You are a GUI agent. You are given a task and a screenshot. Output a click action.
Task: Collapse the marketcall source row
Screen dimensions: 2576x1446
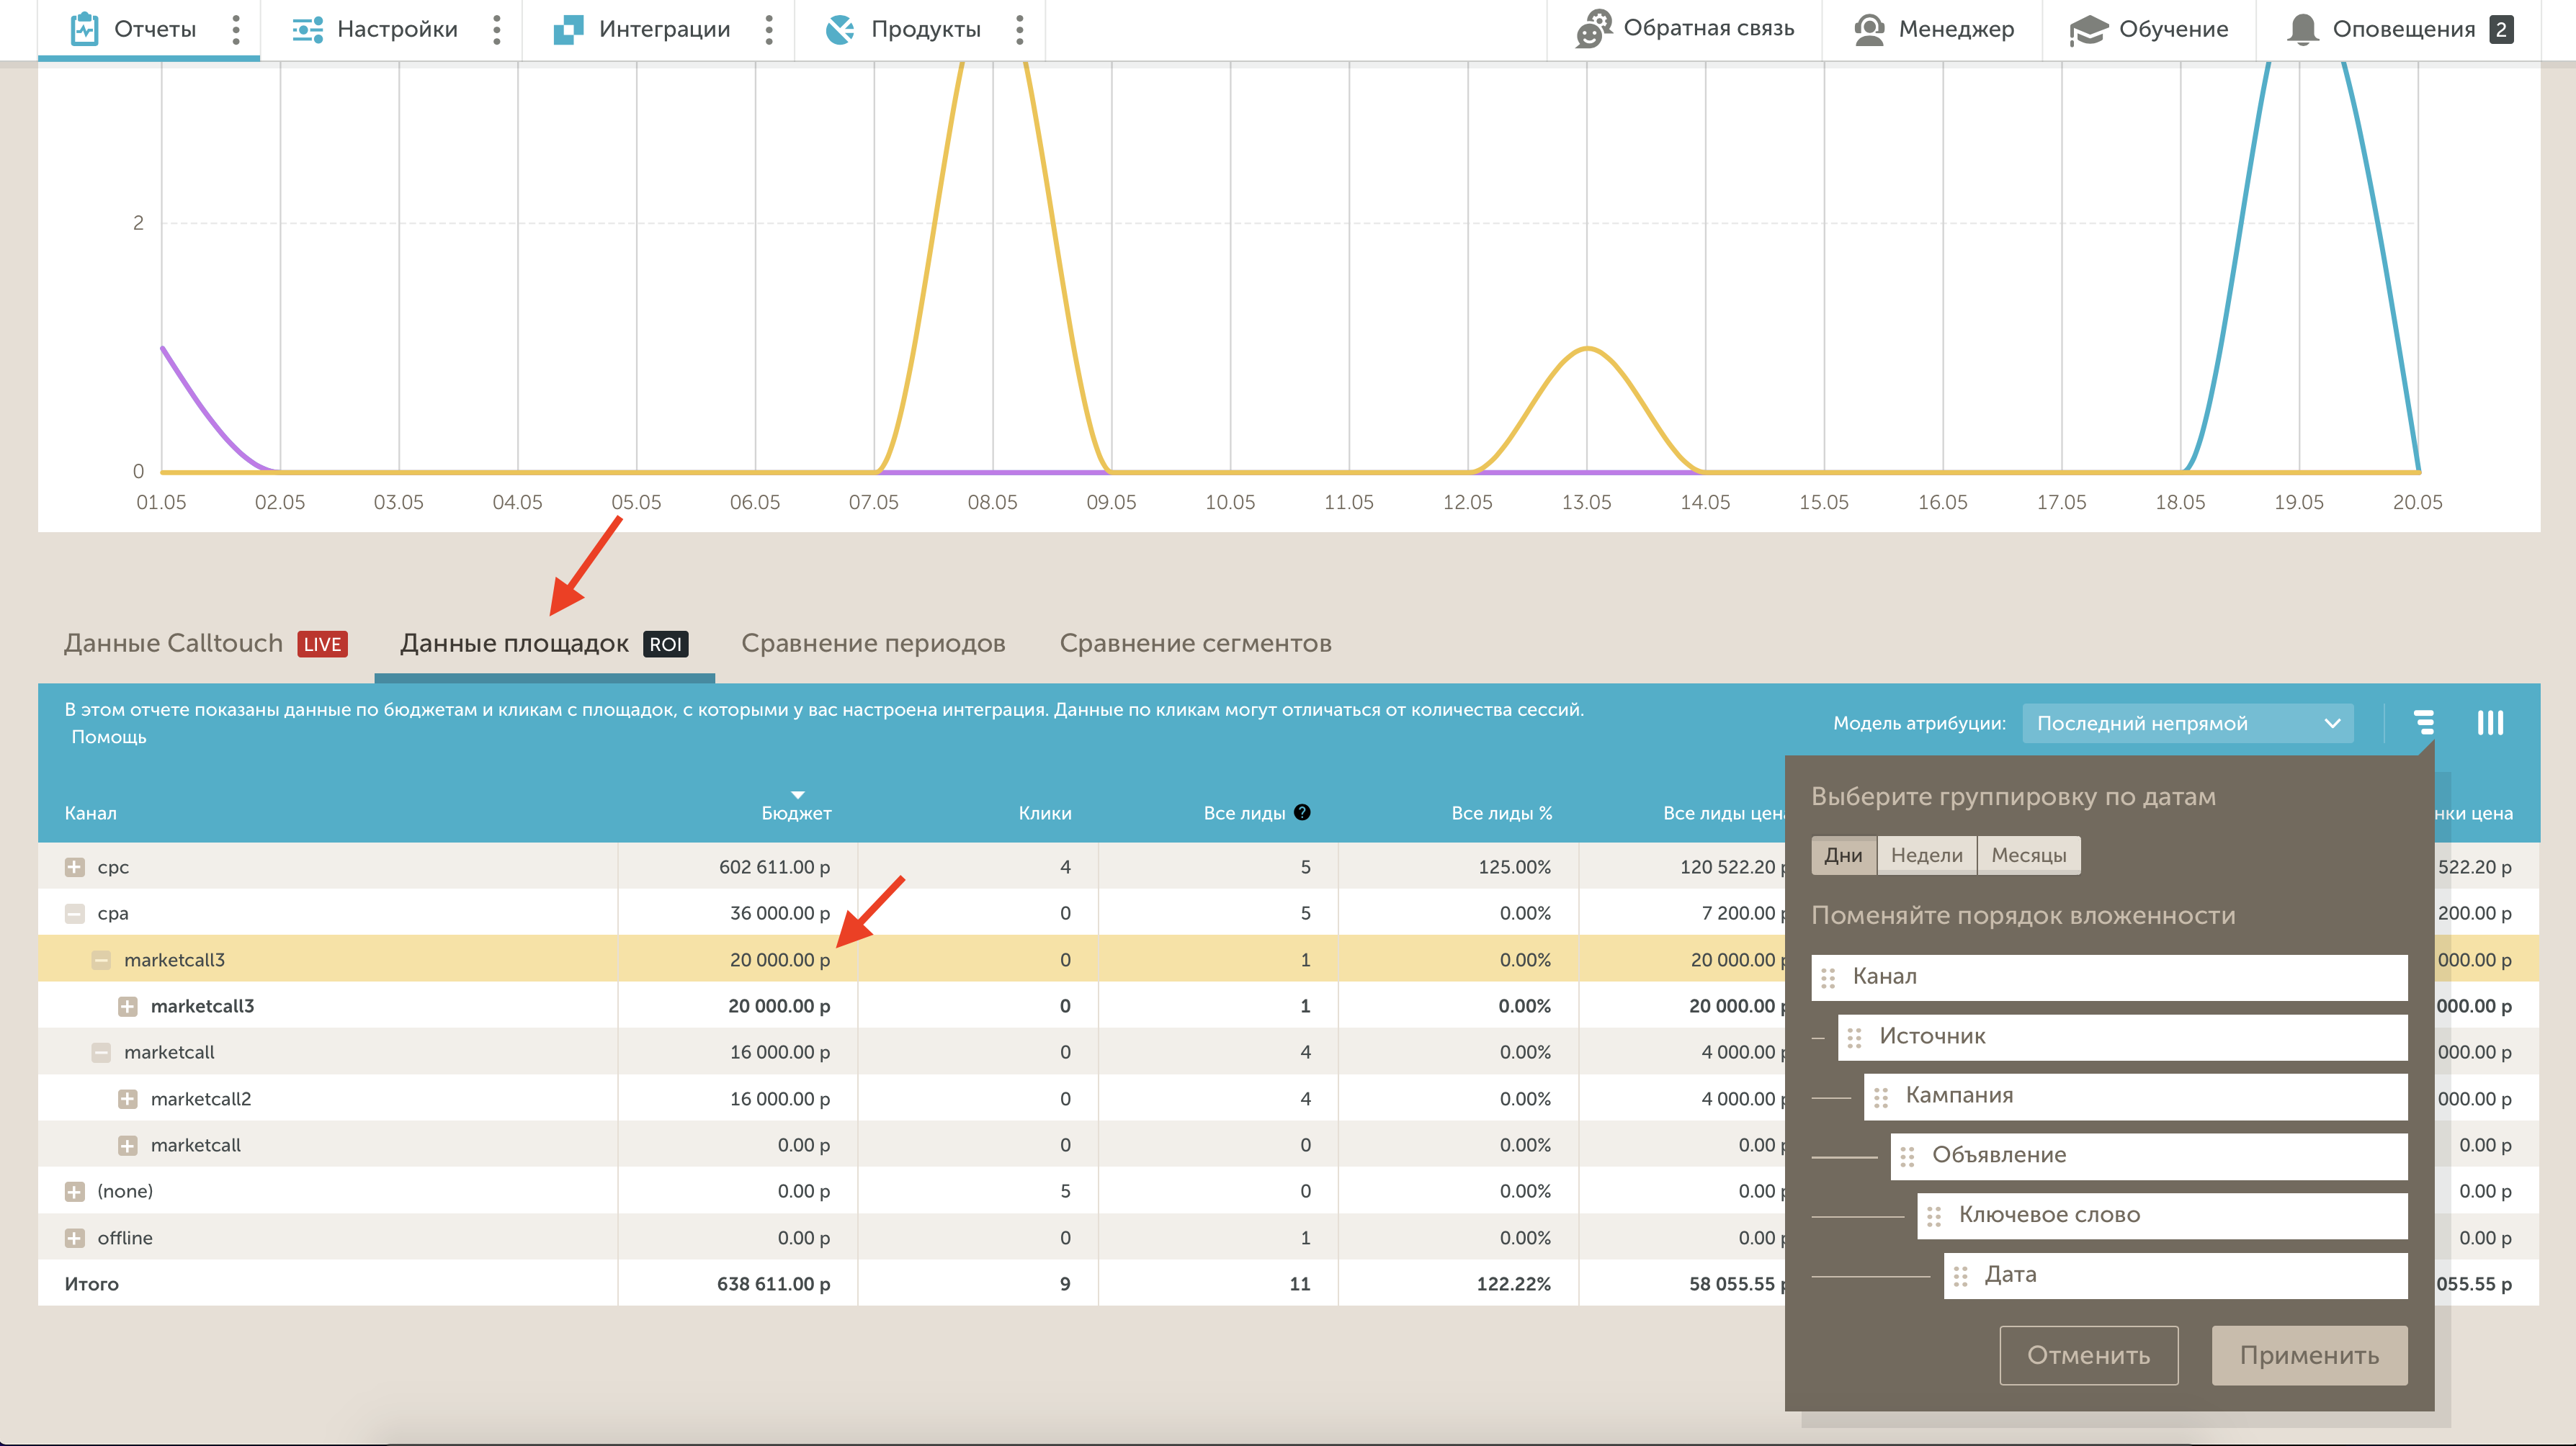(x=101, y=1052)
